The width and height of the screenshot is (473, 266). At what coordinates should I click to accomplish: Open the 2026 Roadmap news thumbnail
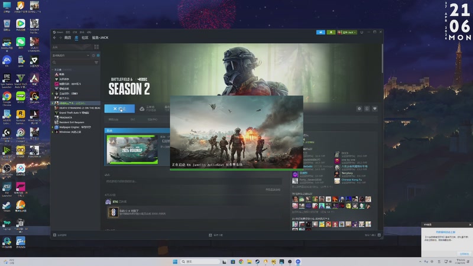click(x=132, y=150)
